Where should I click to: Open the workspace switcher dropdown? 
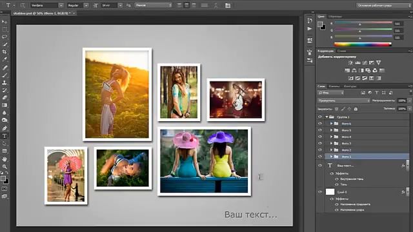click(383, 5)
